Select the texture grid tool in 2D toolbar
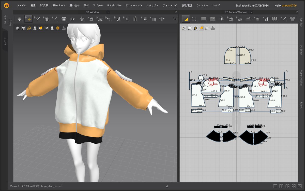 [239, 19]
